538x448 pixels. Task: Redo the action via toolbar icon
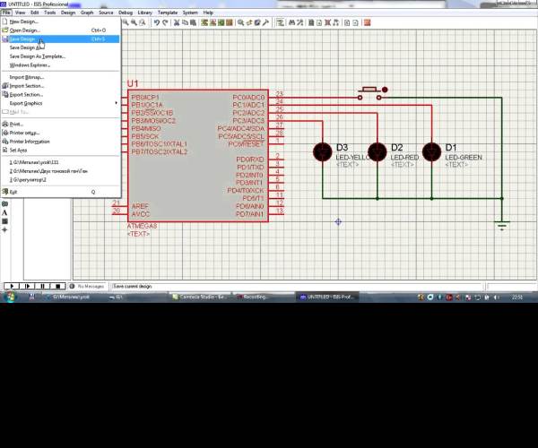click(165, 22)
